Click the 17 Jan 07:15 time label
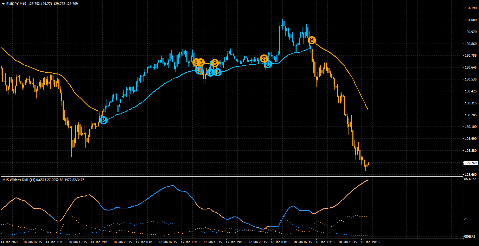This screenshot has width=479, height=246. pyautogui.click(x=168, y=242)
